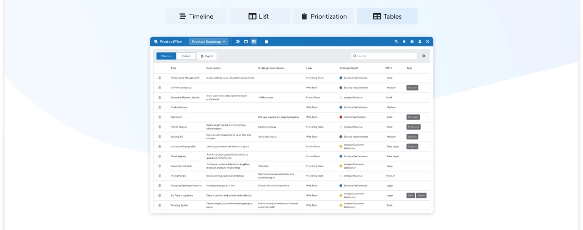The height and width of the screenshot is (230, 583).
Task: Open the help question mark icon
Action: (x=412, y=42)
